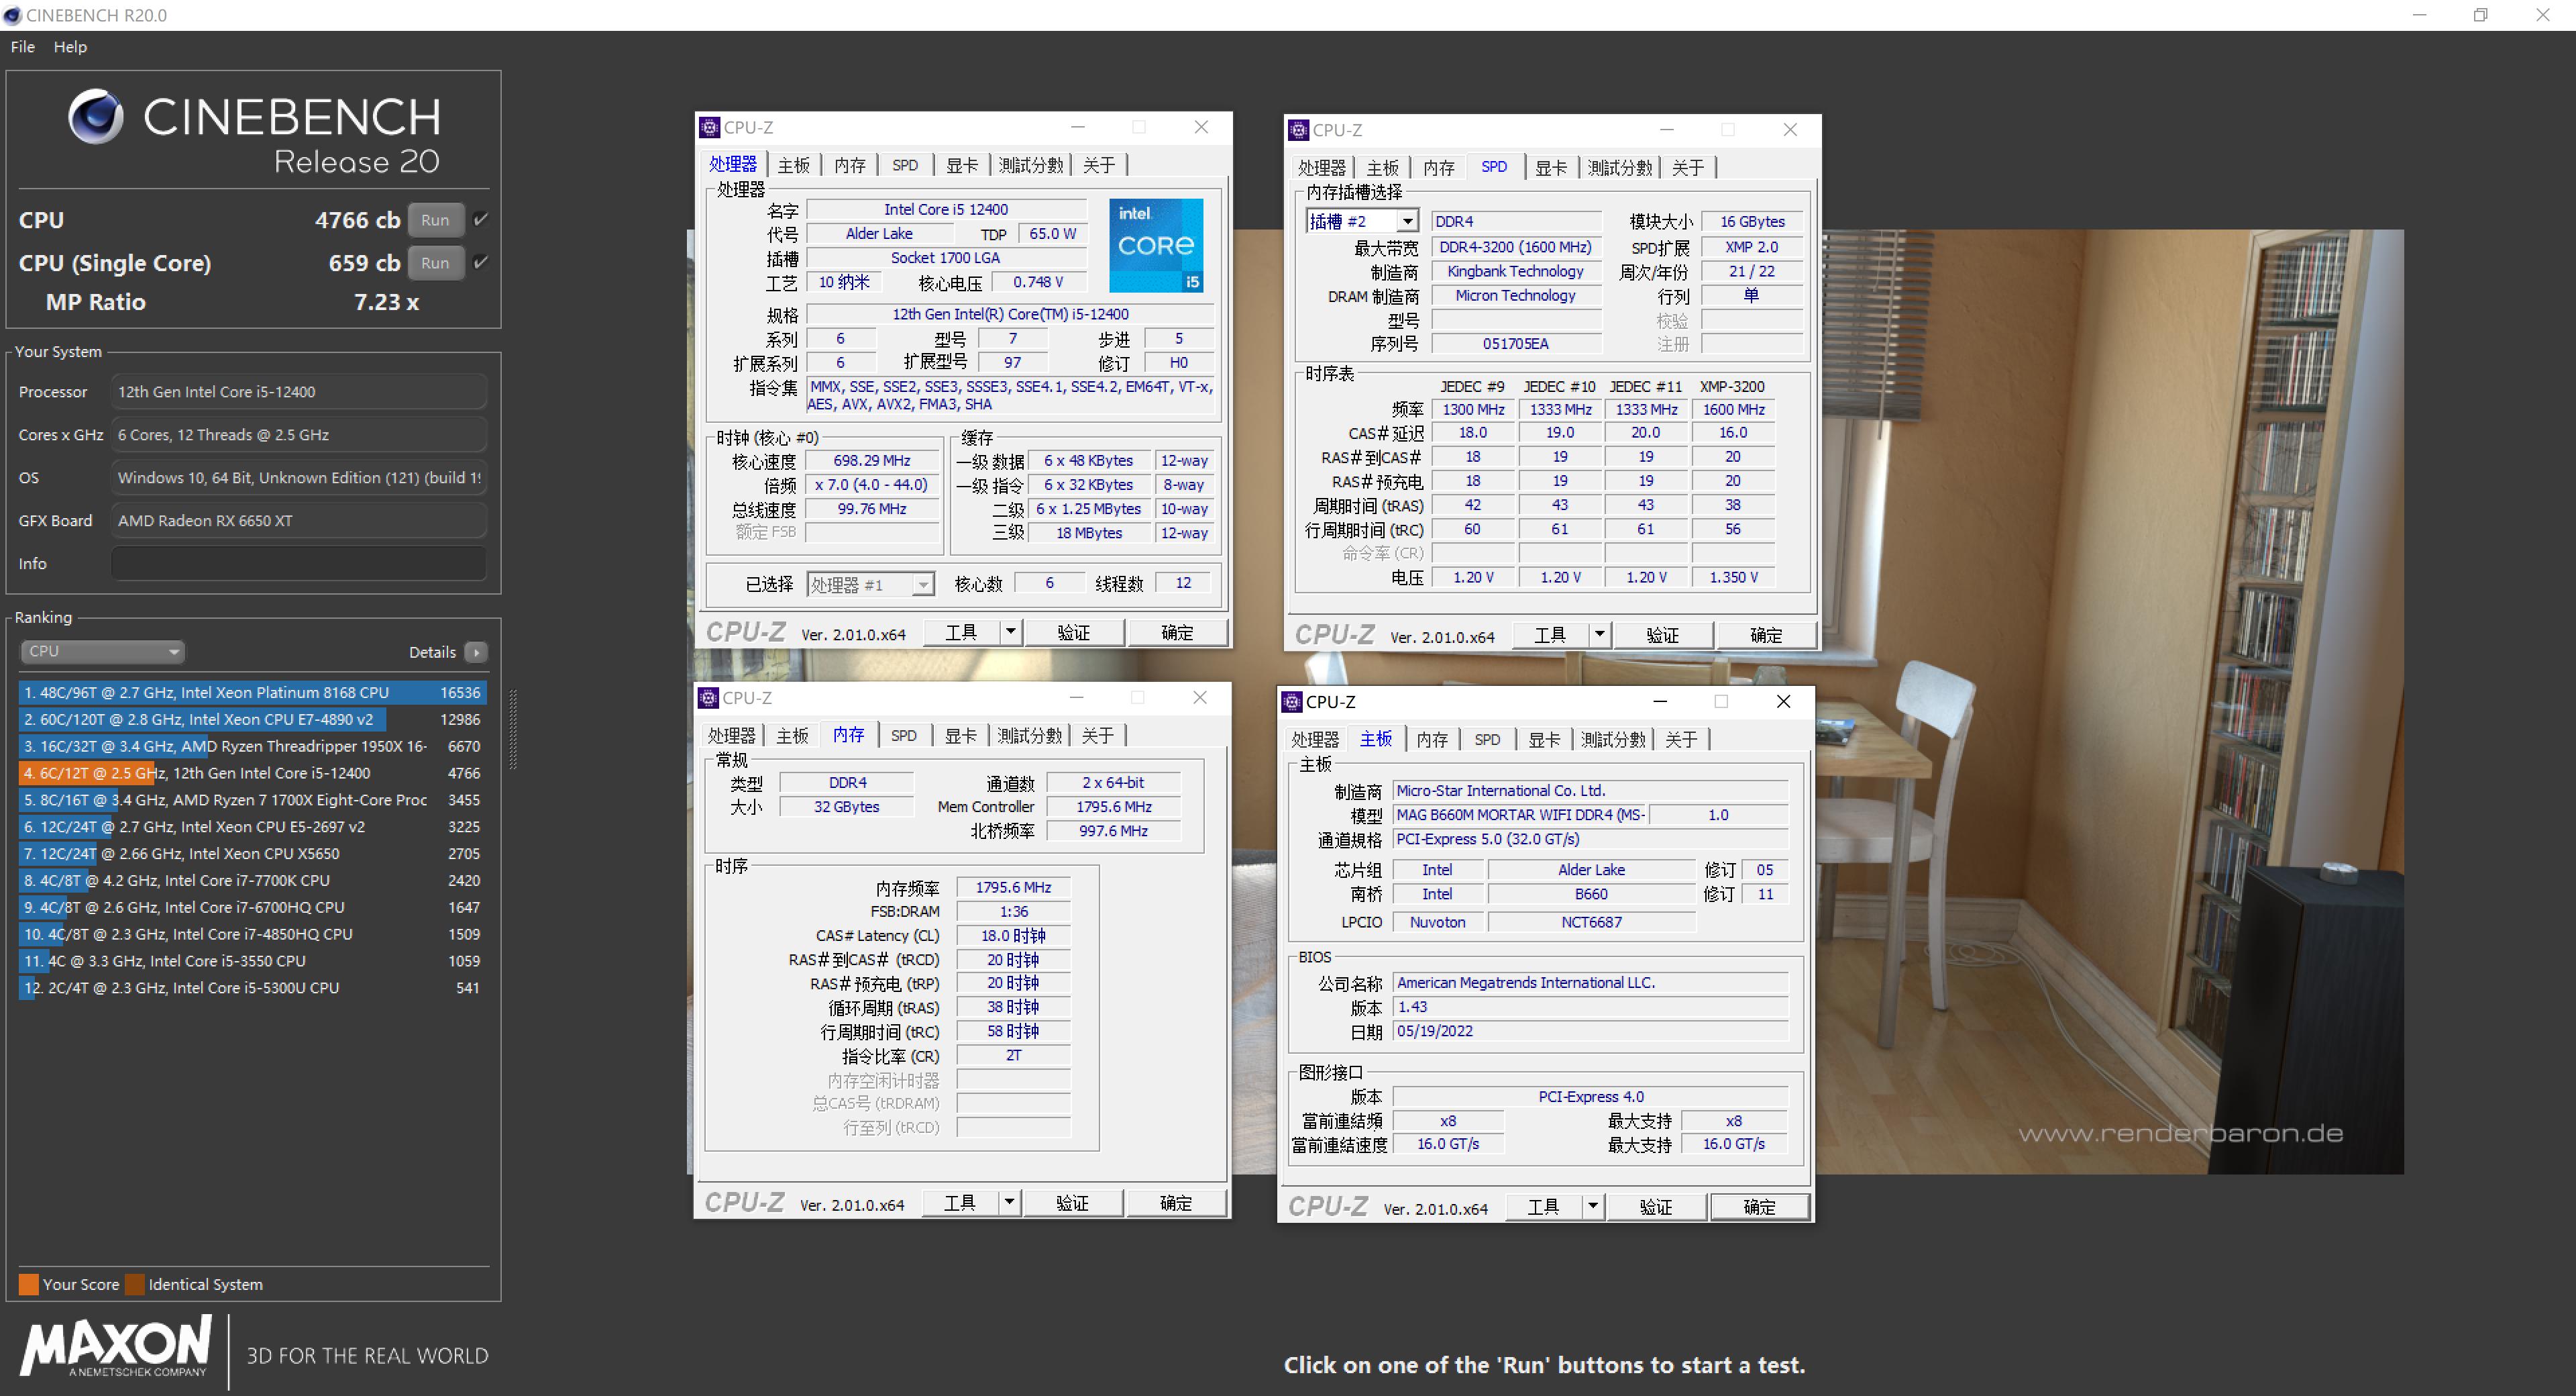The height and width of the screenshot is (1396, 2576).
Task: Click the 验证 validation button in CPU-Z
Action: 1074,632
